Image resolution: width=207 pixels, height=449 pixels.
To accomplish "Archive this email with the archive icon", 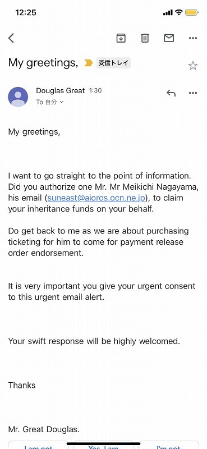I will pyautogui.click(x=121, y=38).
